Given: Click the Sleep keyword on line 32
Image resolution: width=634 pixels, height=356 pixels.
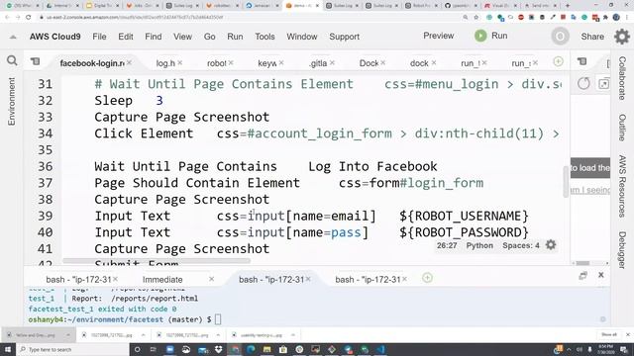Looking at the screenshot, I should pyautogui.click(x=113, y=101).
